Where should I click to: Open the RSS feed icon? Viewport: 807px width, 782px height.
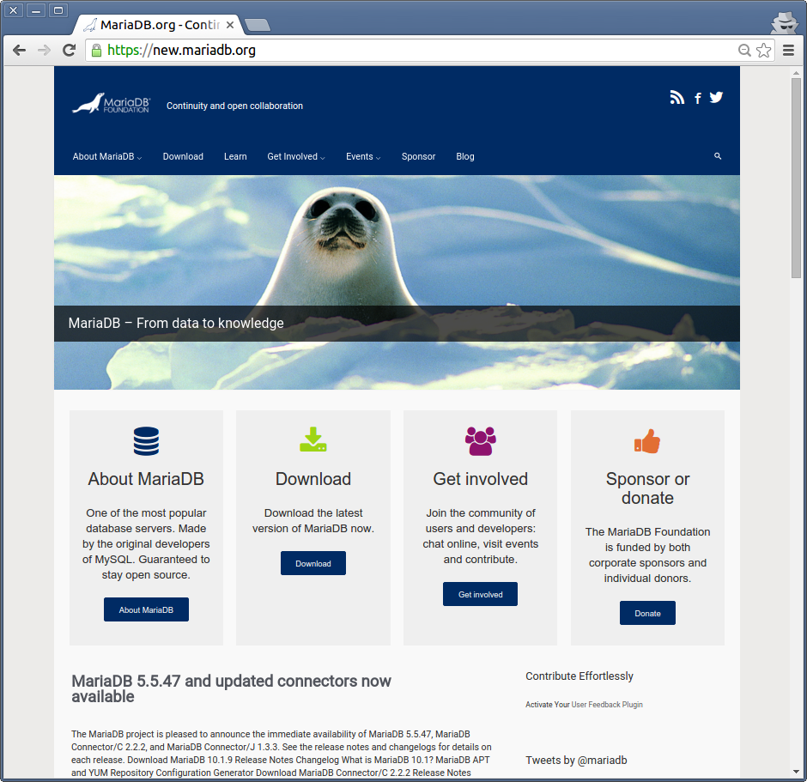click(677, 97)
